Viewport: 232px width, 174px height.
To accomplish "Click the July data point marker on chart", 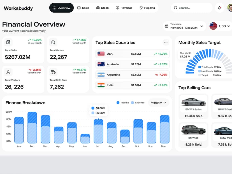I will (x=98, y=119).
